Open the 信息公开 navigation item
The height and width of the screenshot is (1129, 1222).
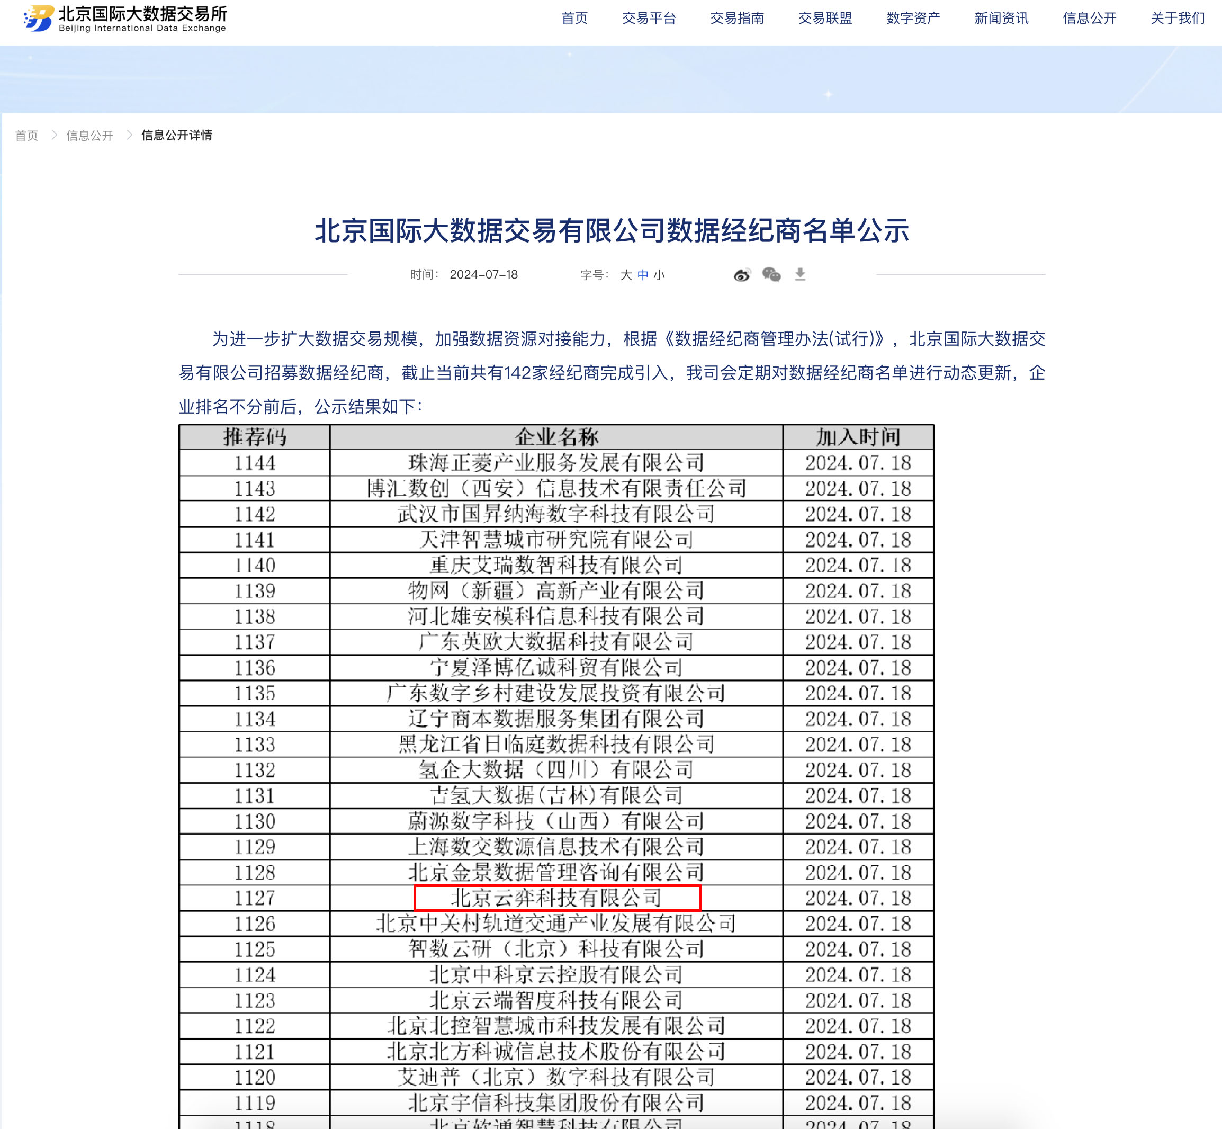coord(1089,19)
